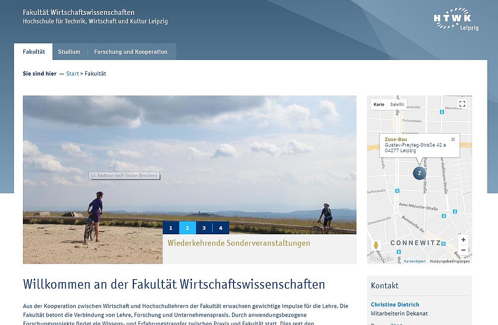Image resolution: width=498 pixels, height=325 pixels.
Task: Jump to slide 4 in slider
Action: (x=221, y=228)
